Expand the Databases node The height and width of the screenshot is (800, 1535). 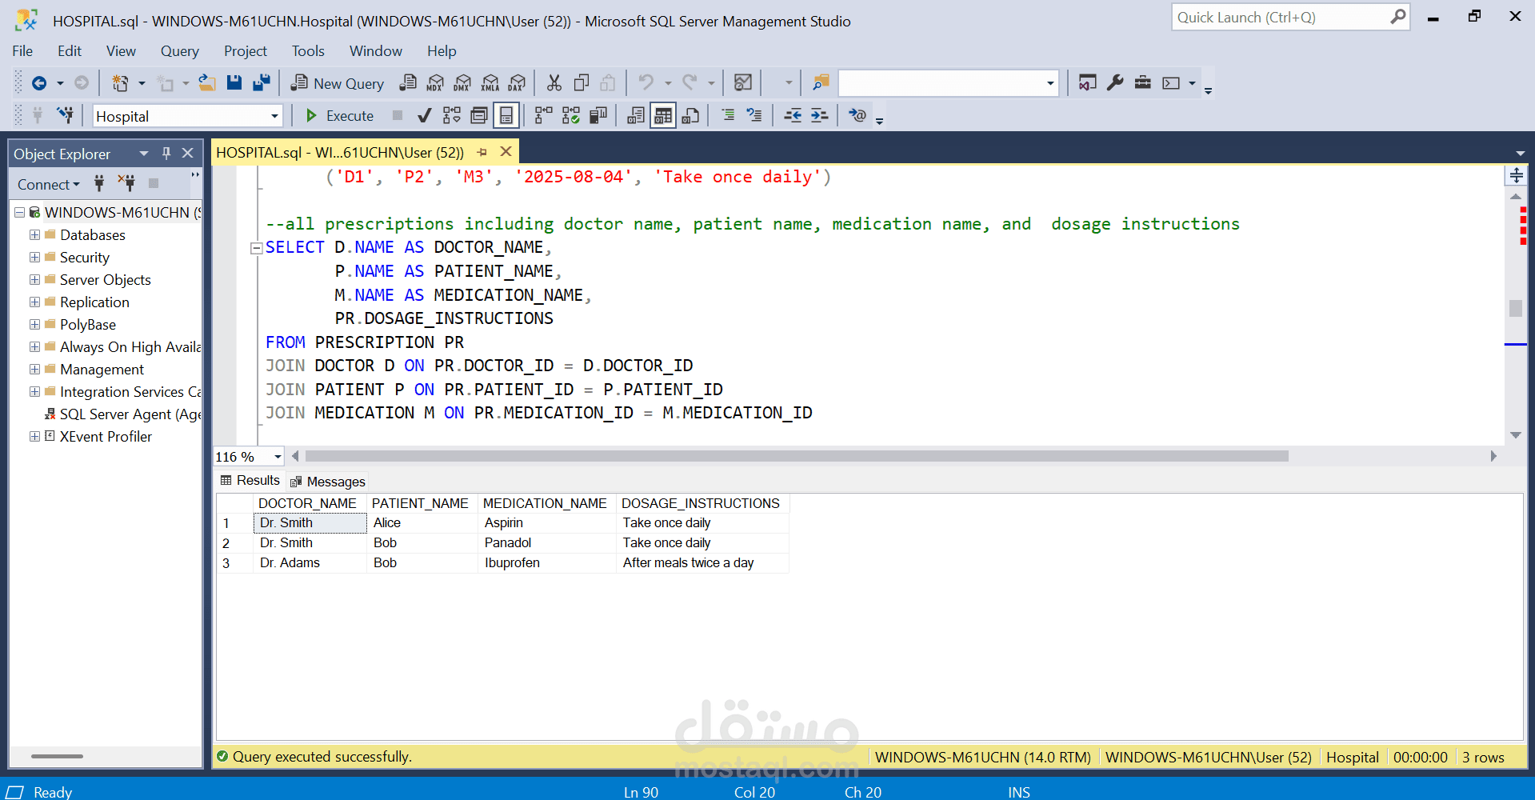[x=34, y=234]
